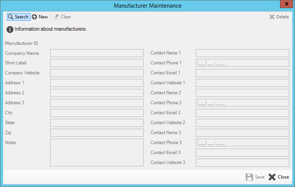The width and height of the screenshot is (295, 187).
Task: Click the Contact Phone 3 masked field
Action: pos(243,143)
